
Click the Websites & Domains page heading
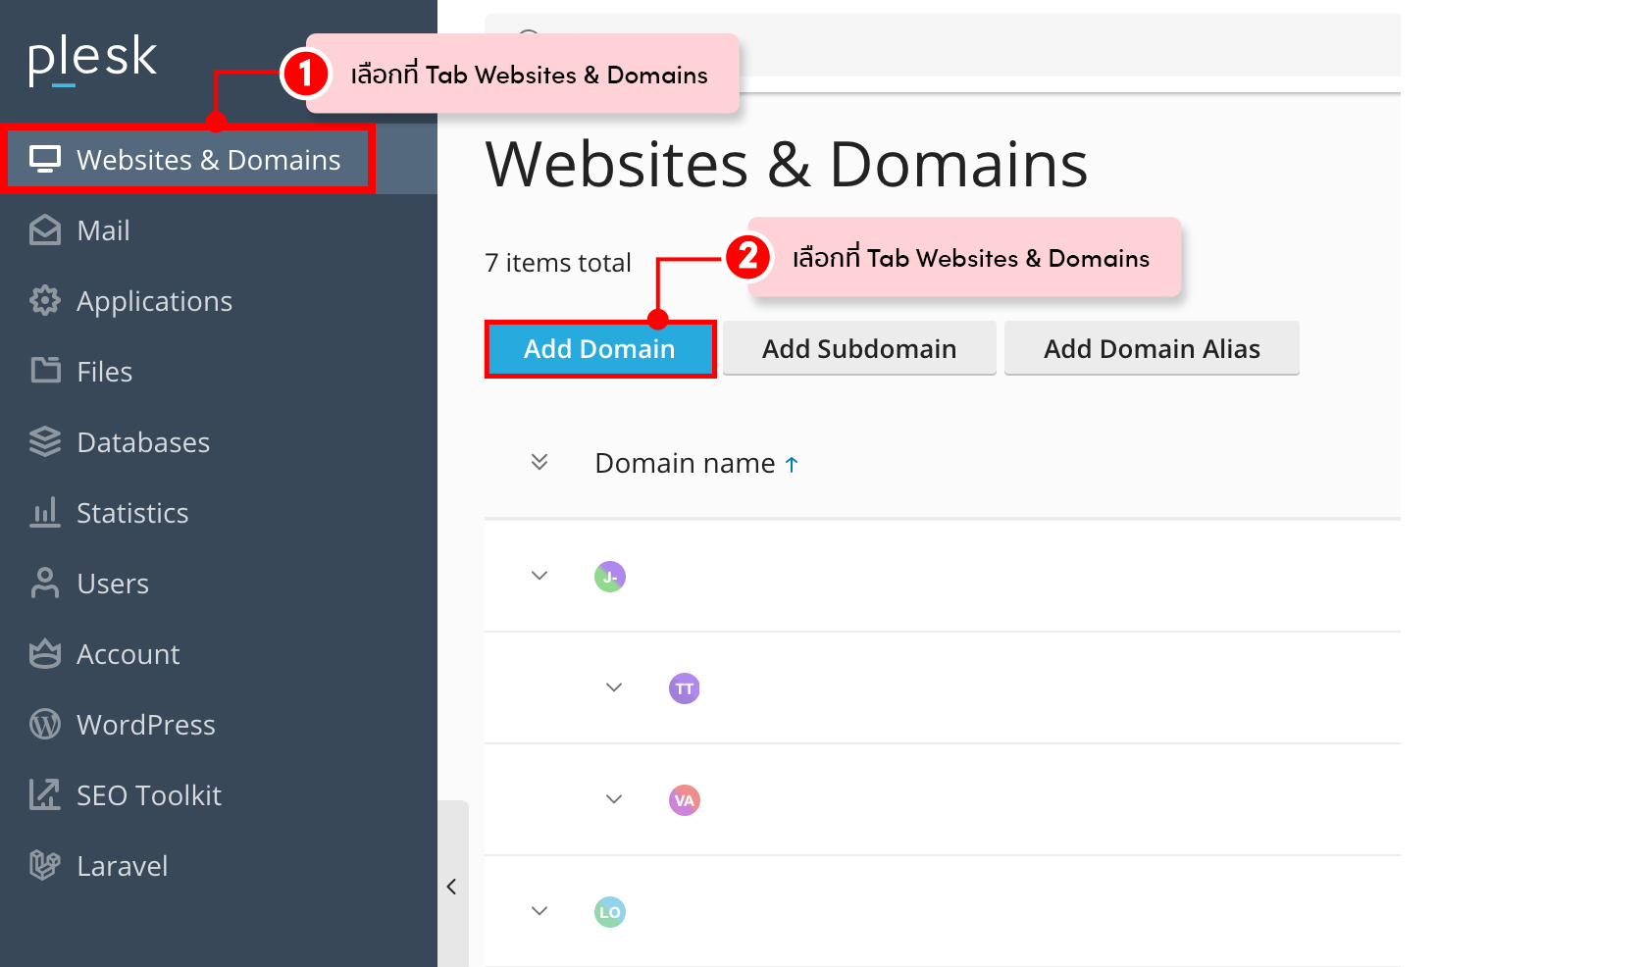coord(787,163)
